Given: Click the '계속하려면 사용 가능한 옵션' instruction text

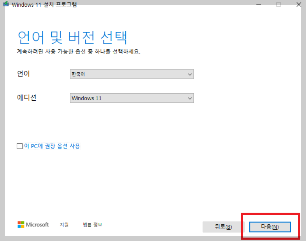Looking at the screenshot, I should pyautogui.click(x=79, y=51).
